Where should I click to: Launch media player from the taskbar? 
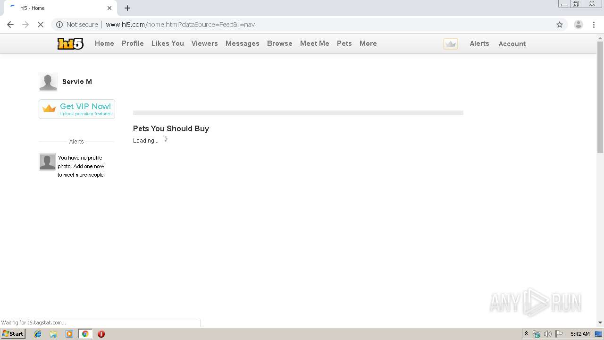pyautogui.click(x=69, y=334)
